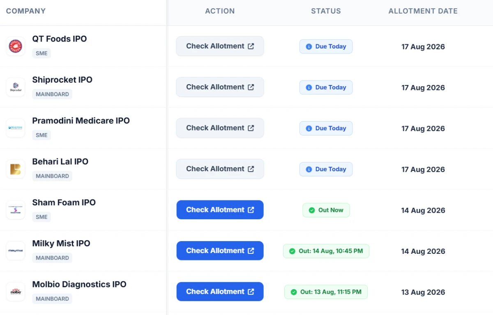Open the Shiprocket IPO name
Screen dimensions: 493x315
click(62, 80)
